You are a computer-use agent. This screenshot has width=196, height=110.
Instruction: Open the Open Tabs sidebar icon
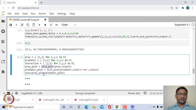(x=3, y=62)
